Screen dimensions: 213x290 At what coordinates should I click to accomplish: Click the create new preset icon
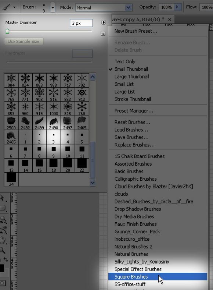(103, 33)
